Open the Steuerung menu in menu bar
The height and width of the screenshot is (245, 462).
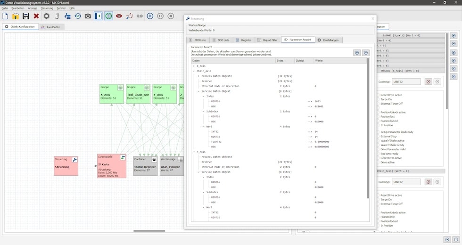47,8
